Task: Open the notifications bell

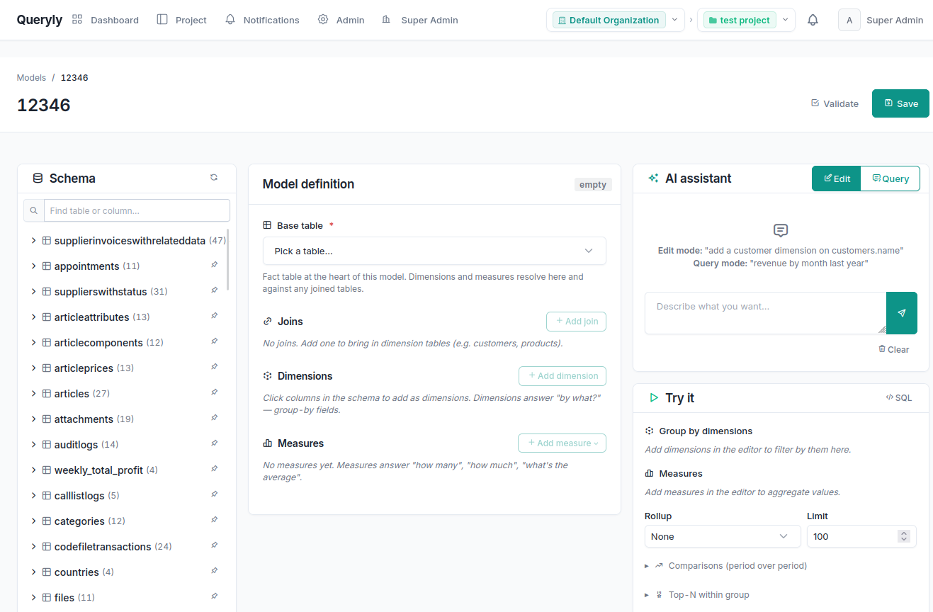Action: coord(813,20)
